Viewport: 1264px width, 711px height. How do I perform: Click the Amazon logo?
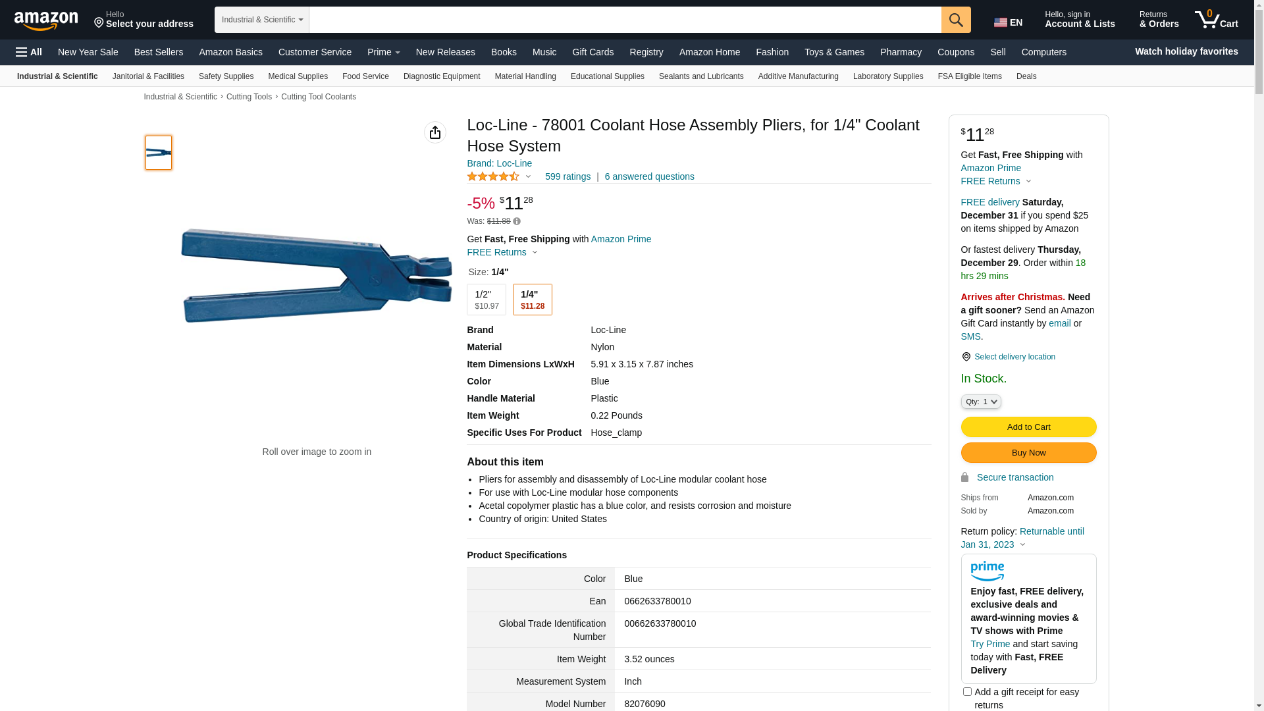point(46,20)
